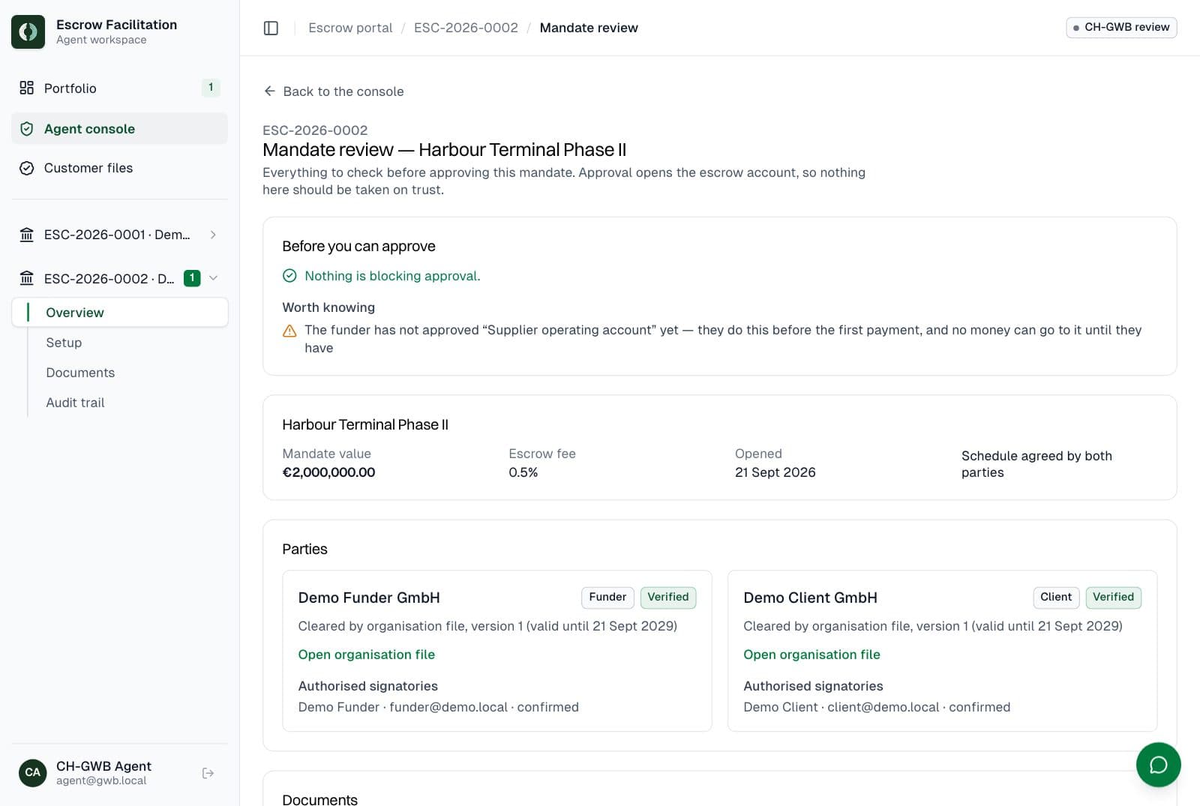Click the escrow fee value 0.5%

point(523,472)
